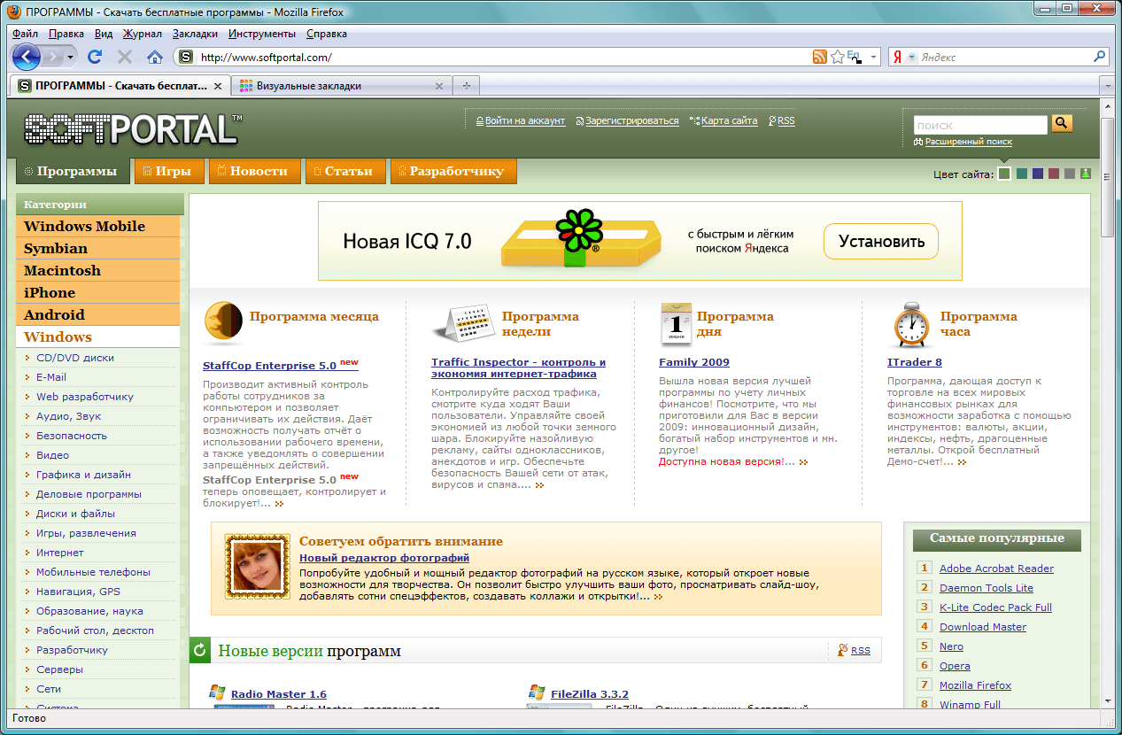
Task: Open the address bar URL history dropdown
Action: [x=873, y=57]
